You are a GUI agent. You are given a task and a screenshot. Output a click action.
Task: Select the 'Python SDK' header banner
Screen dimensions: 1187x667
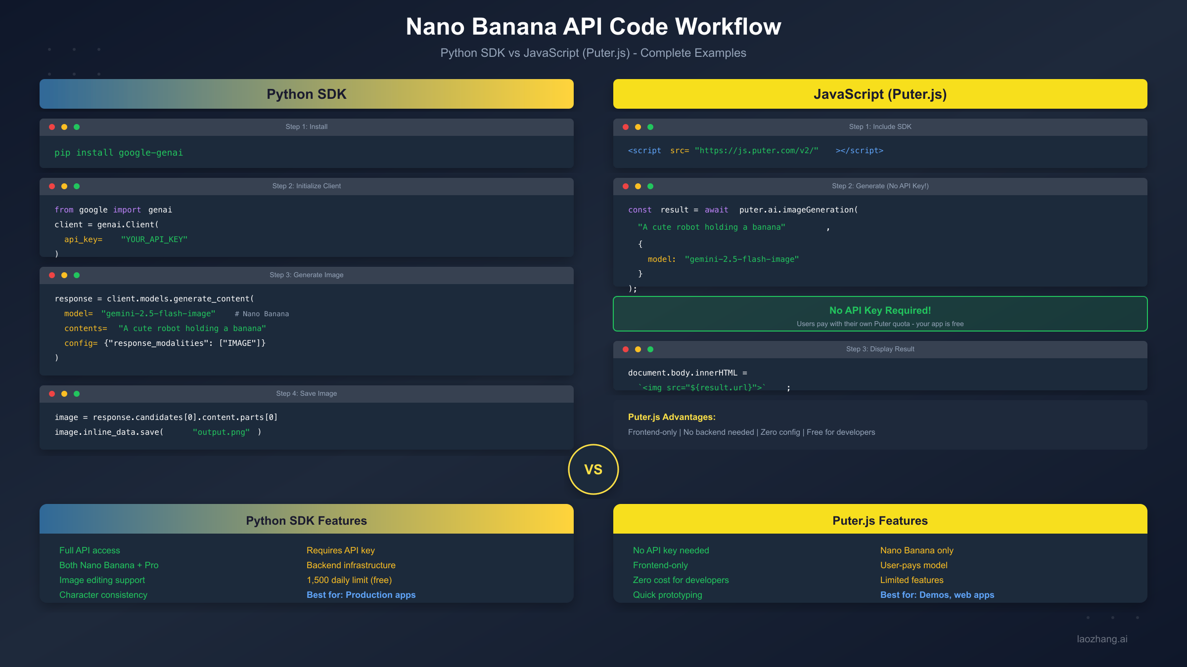[x=306, y=94]
